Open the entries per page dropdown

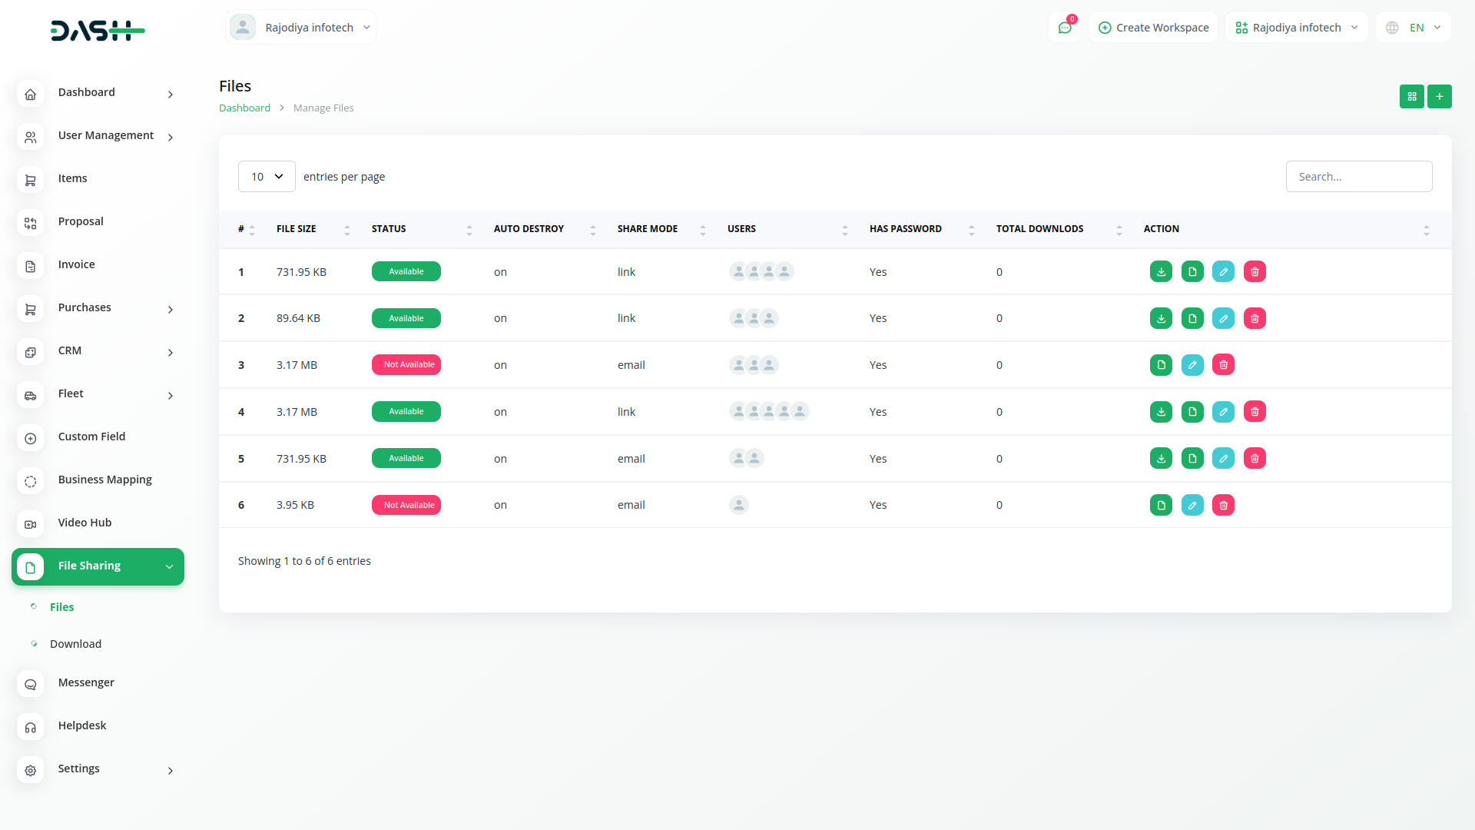point(267,177)
